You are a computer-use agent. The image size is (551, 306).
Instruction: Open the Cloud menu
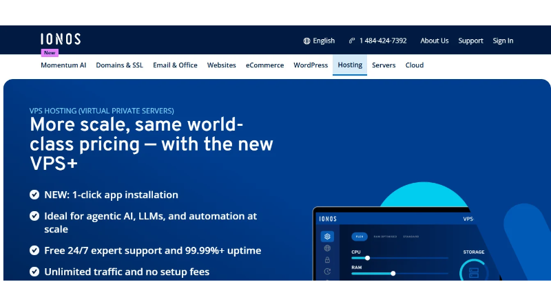(415, 65)
